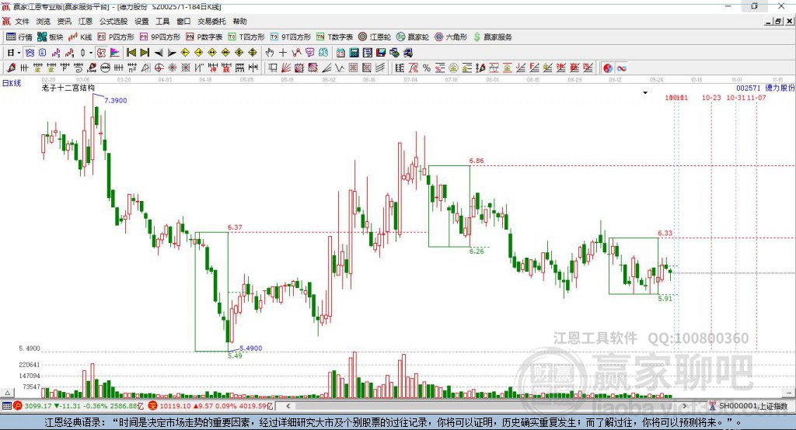796x430 pixels.
Task: Select the red target circle tool
Action: point(159,68)
